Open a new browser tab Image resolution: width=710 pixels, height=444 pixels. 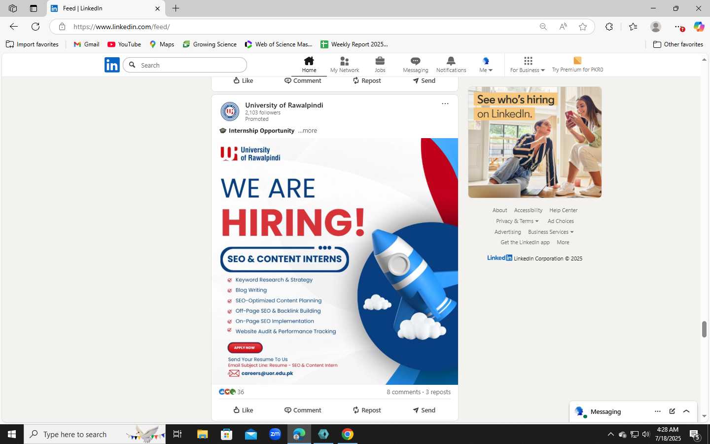[176, 8]
